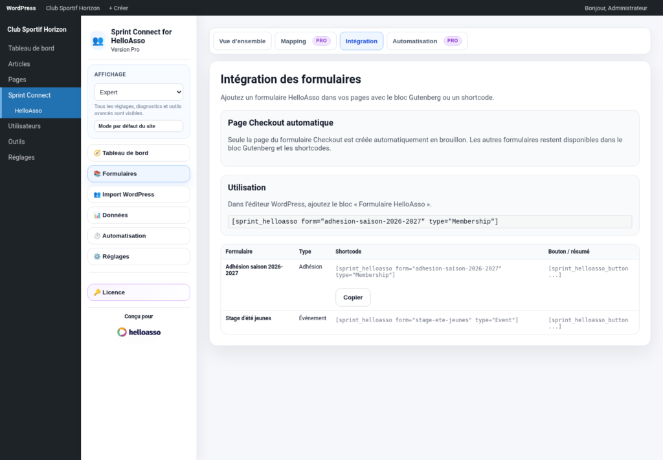Open the Affichage Expert dropdown
This screenshot has width=663, height=460.
tap(139, 92)
